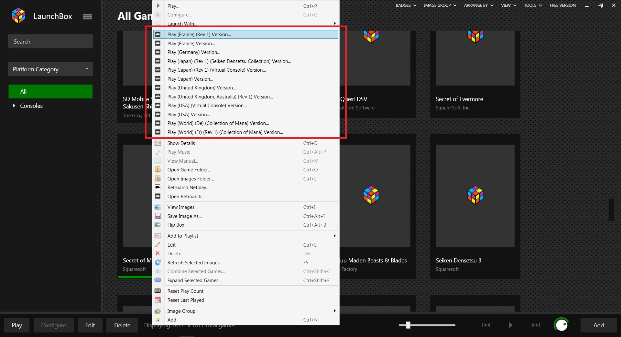Viewport: 621px width, 337px height.
Task: Expand the Add to Playlist submenu
Action: (335, 236)
